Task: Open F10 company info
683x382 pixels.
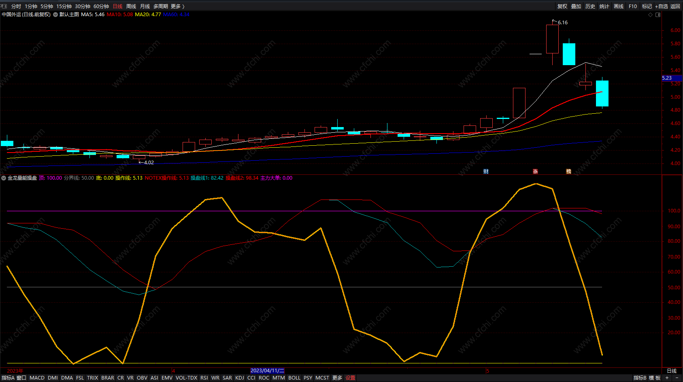Action: point(633,6)
